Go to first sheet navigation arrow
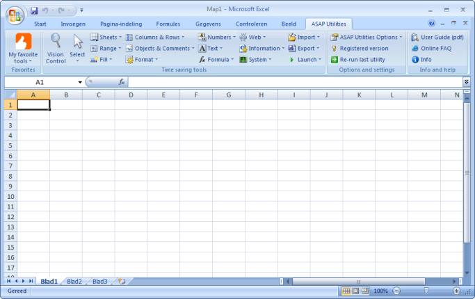Viewport: 475px width, 299px height. tap(9, 282)
